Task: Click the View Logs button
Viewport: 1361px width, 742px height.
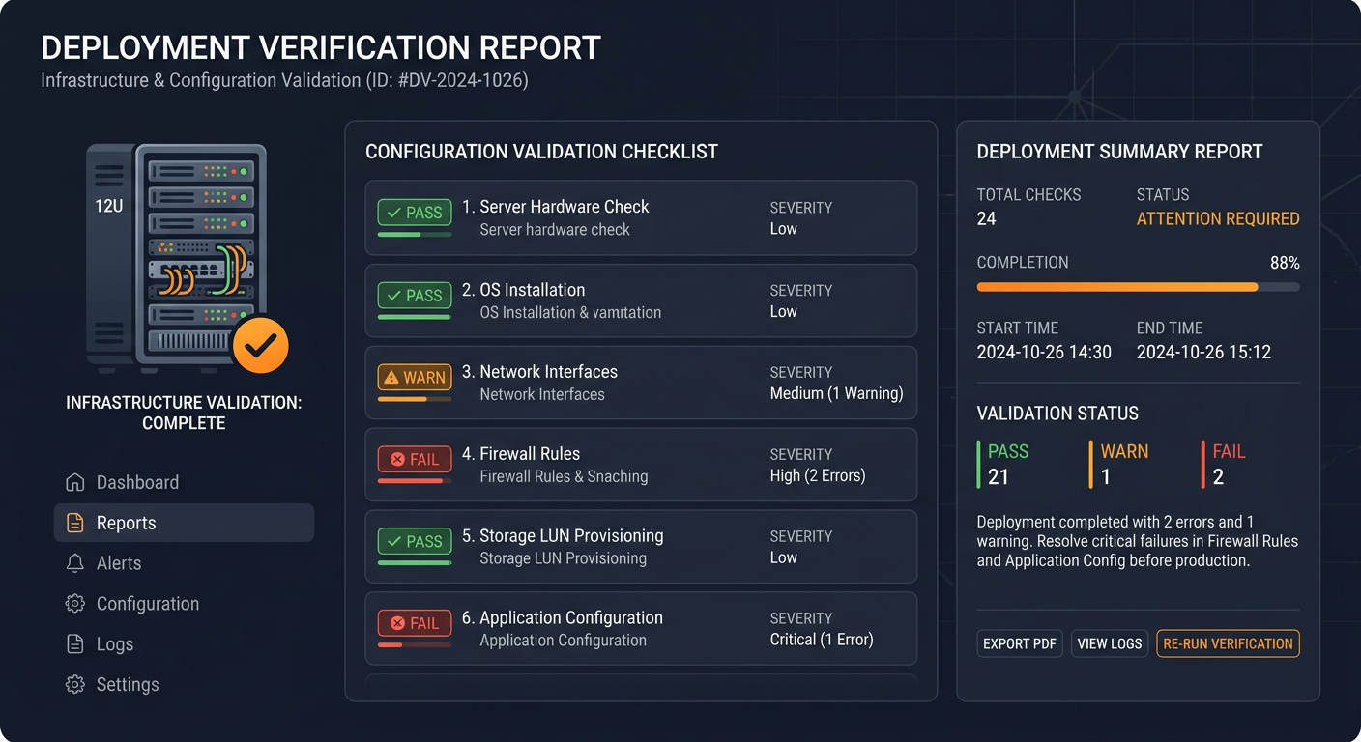Action: (x=1110, y=643)
